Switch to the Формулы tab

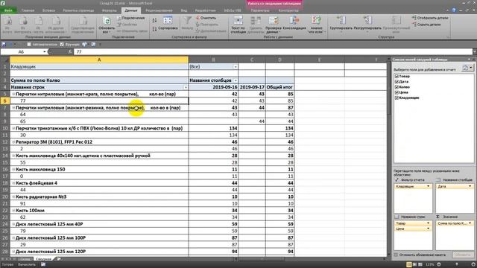click(110, 10)
